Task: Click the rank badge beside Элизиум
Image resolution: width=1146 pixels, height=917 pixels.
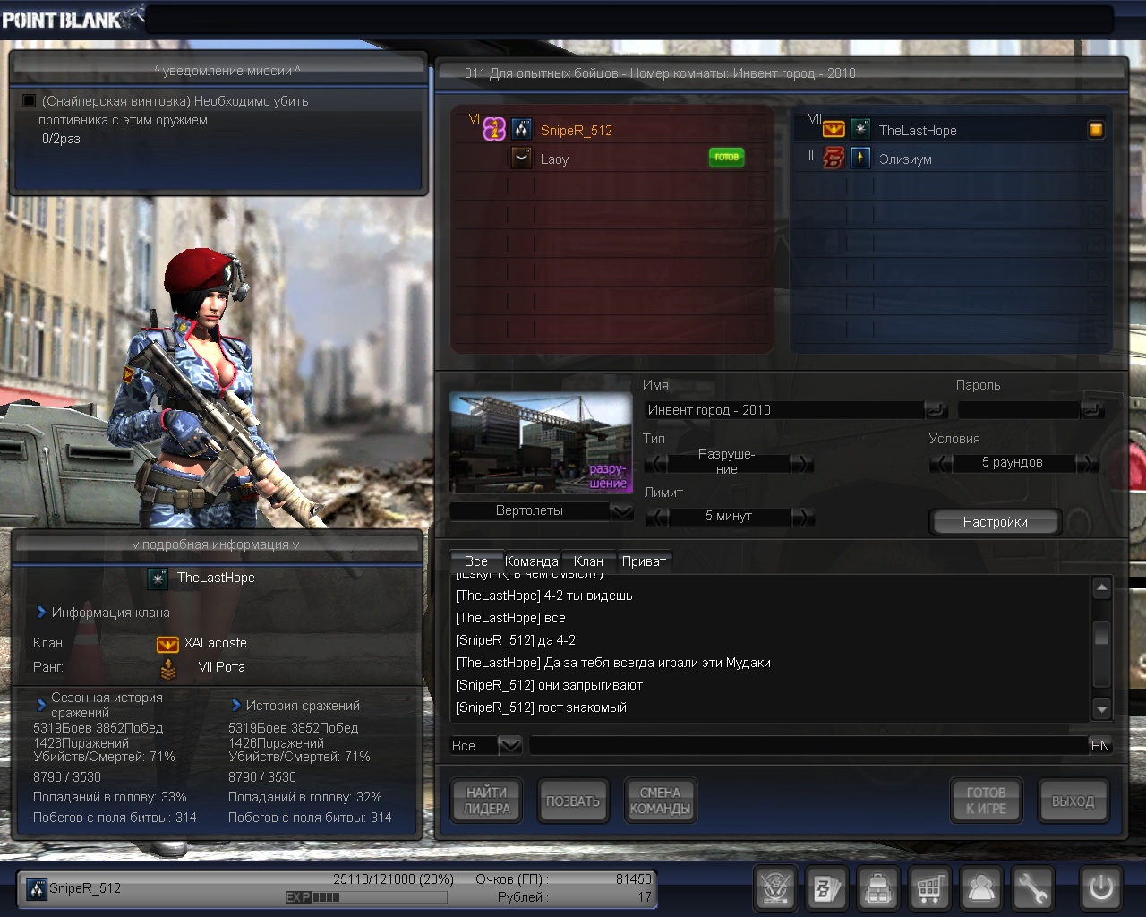Action: point(860,159)
